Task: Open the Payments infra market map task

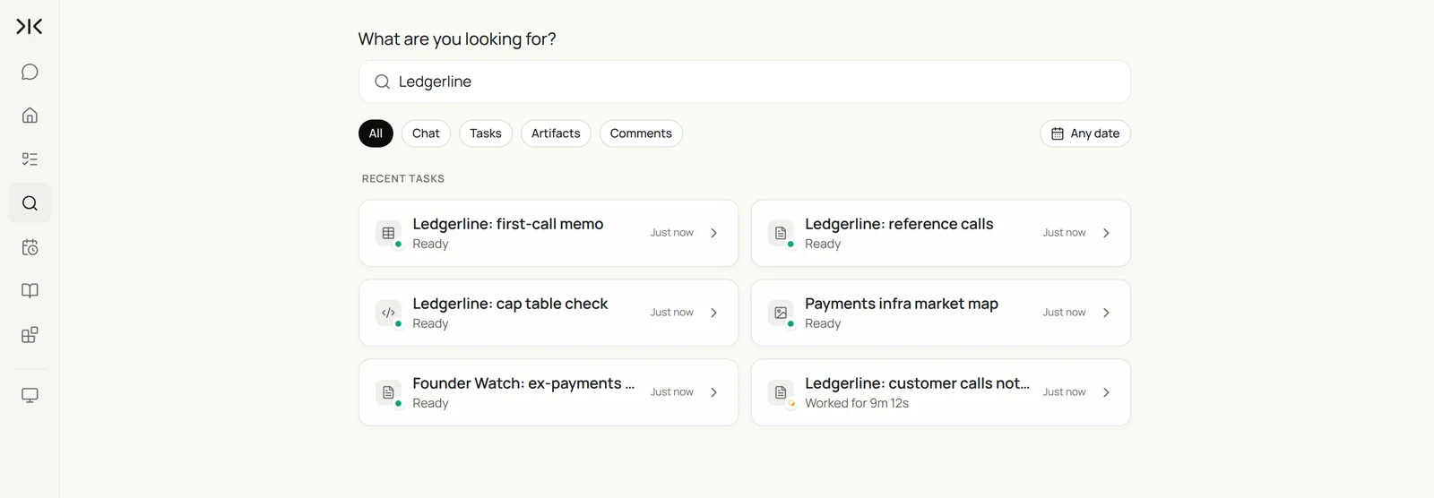Action: tap(941, 313)
